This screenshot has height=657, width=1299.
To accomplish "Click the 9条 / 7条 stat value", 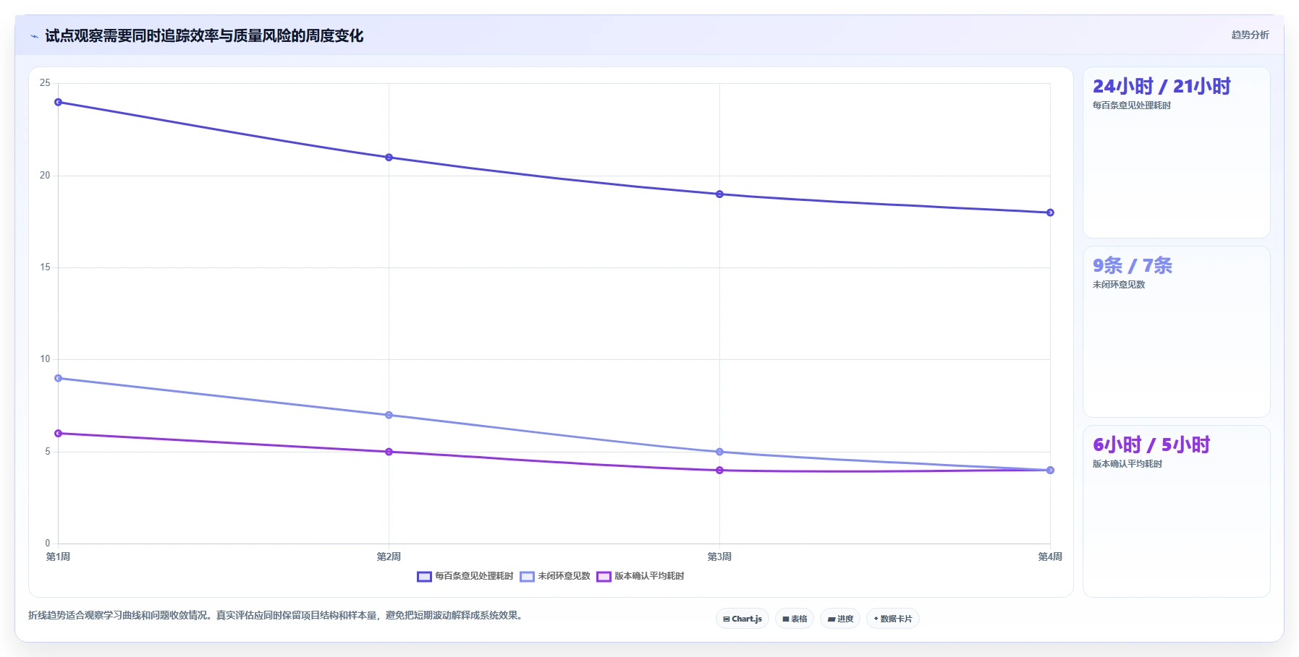I will tap(1133, 266).
